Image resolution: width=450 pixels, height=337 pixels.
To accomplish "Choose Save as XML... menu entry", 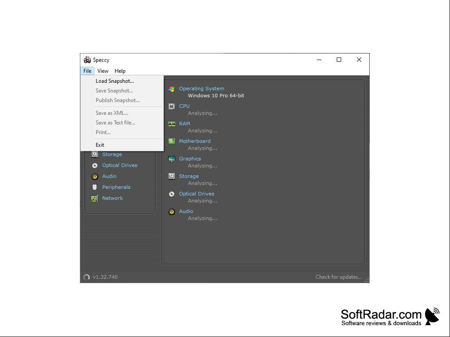I will point(122,113).
